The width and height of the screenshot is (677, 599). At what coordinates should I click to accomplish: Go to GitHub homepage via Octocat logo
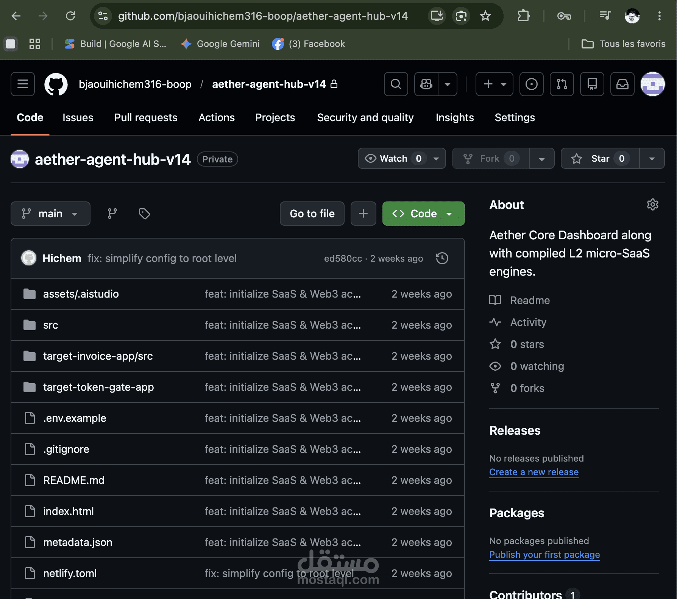tap(56, 84)
